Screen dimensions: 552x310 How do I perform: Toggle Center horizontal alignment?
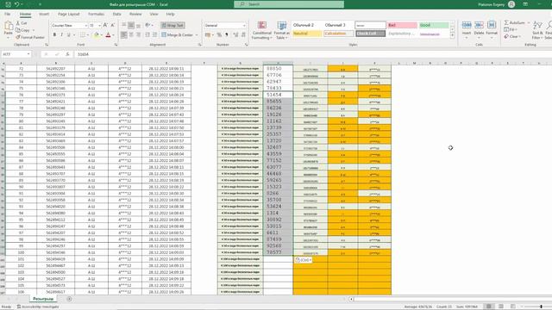click(131, 34)
